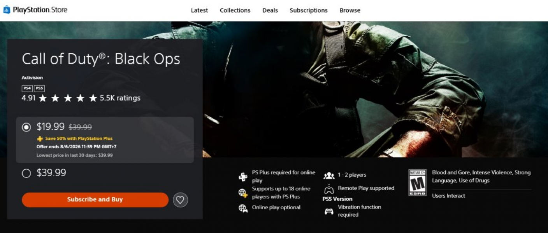Open the Browse menu
Image resolution: width=548 pixels, height=233 pixels.
pos(350,10)
